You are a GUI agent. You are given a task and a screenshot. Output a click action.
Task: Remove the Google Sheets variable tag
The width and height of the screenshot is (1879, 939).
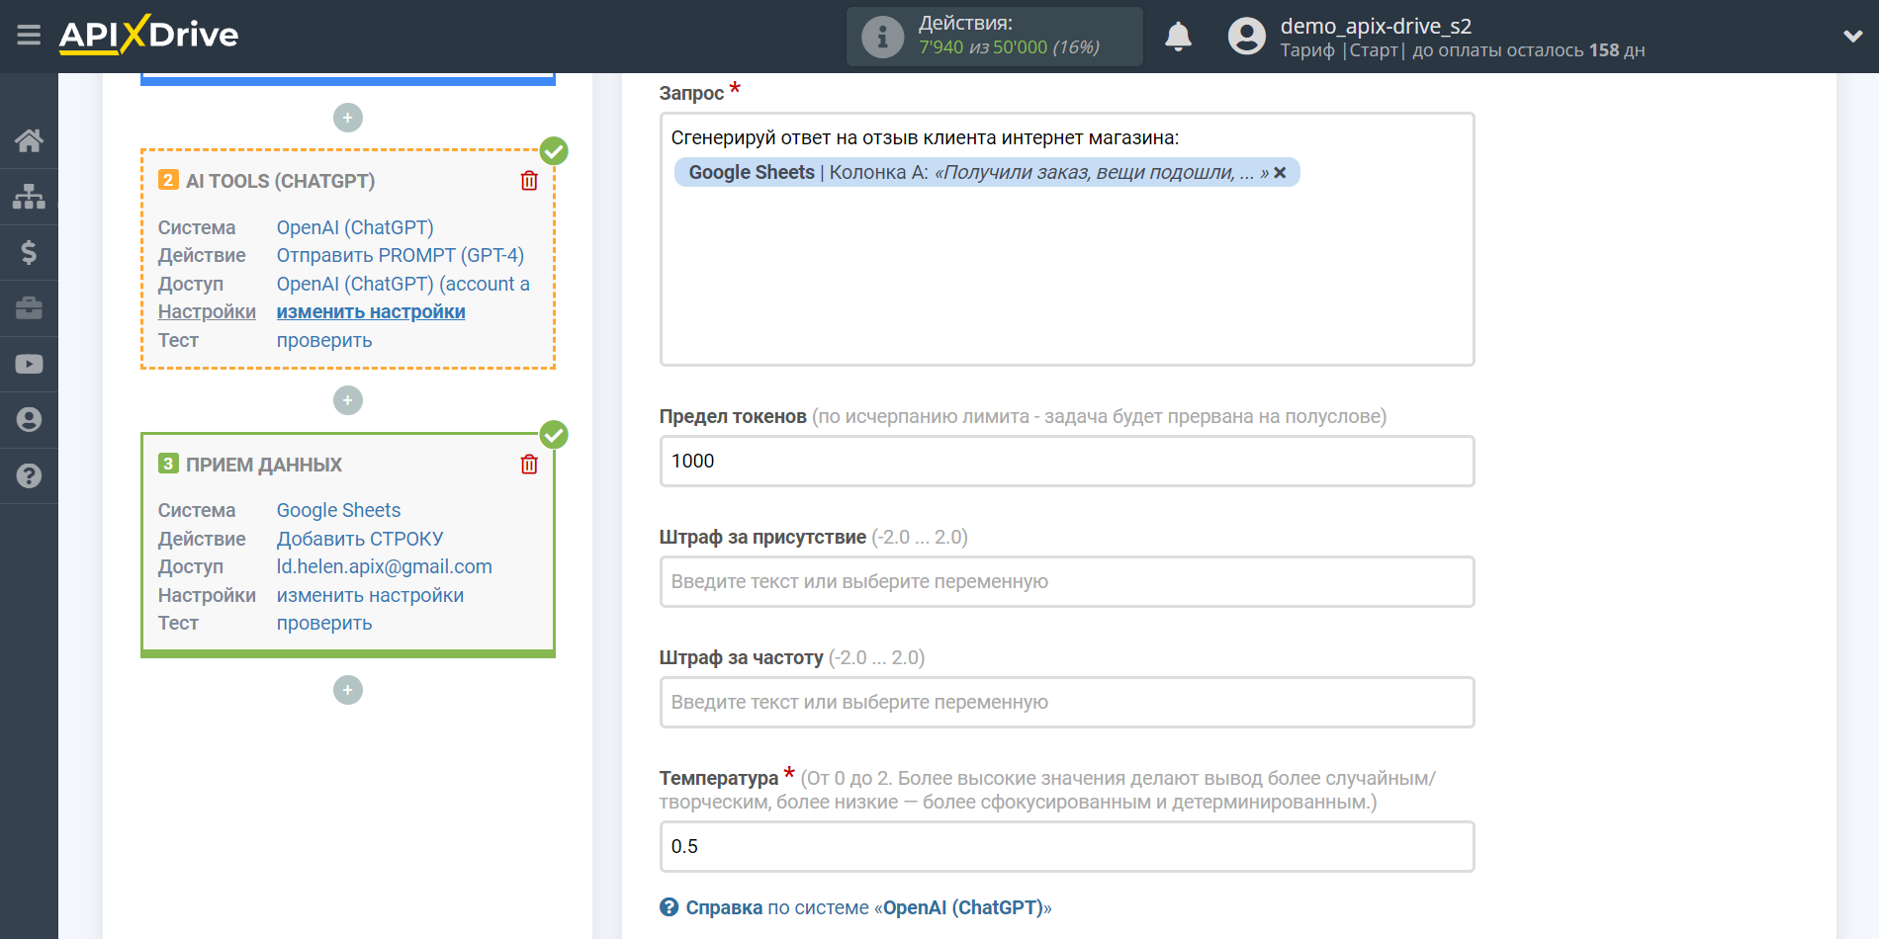coord(1280,173)
